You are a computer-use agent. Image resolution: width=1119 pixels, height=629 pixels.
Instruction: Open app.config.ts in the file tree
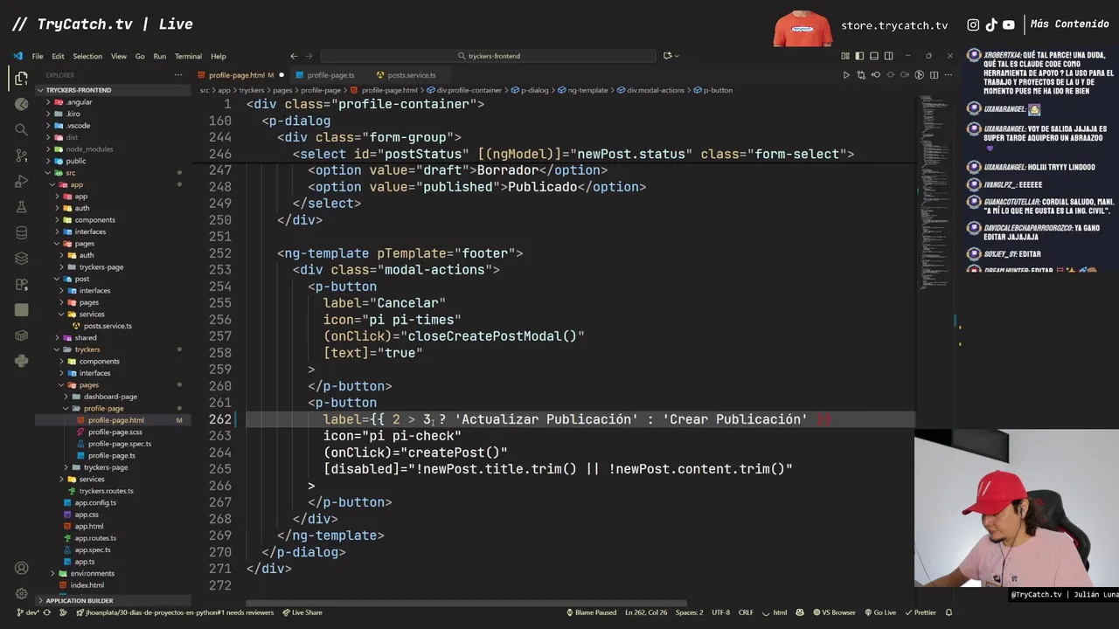95,502
